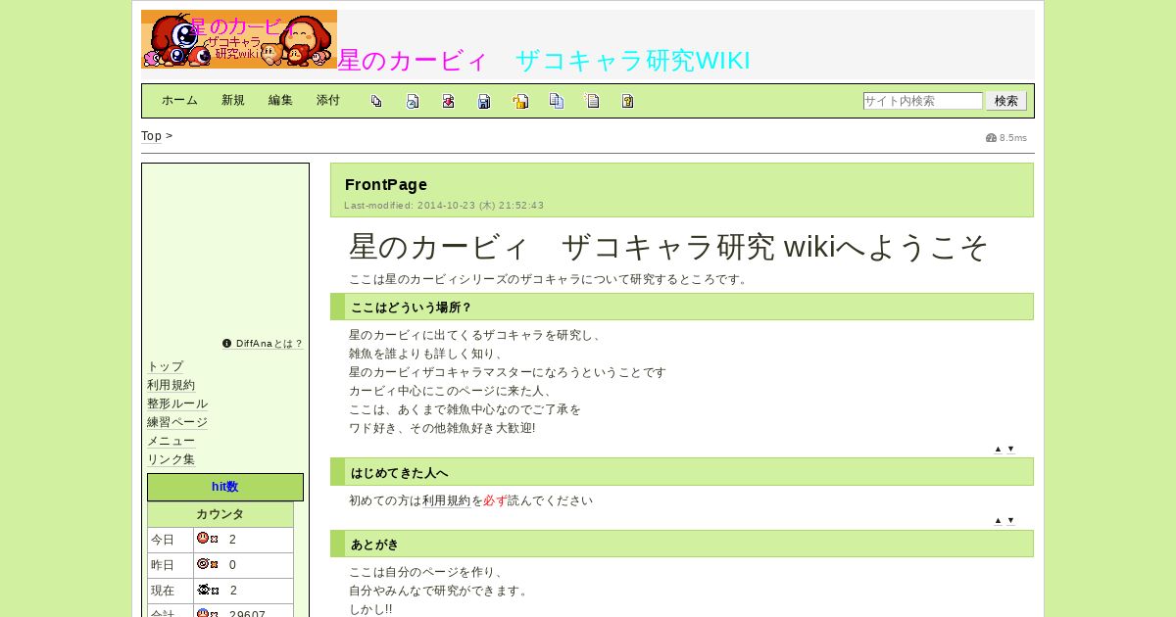Click the カウンタ table header
The width and height of the screenshot is (1176, 617).
(x=220, y=514)
